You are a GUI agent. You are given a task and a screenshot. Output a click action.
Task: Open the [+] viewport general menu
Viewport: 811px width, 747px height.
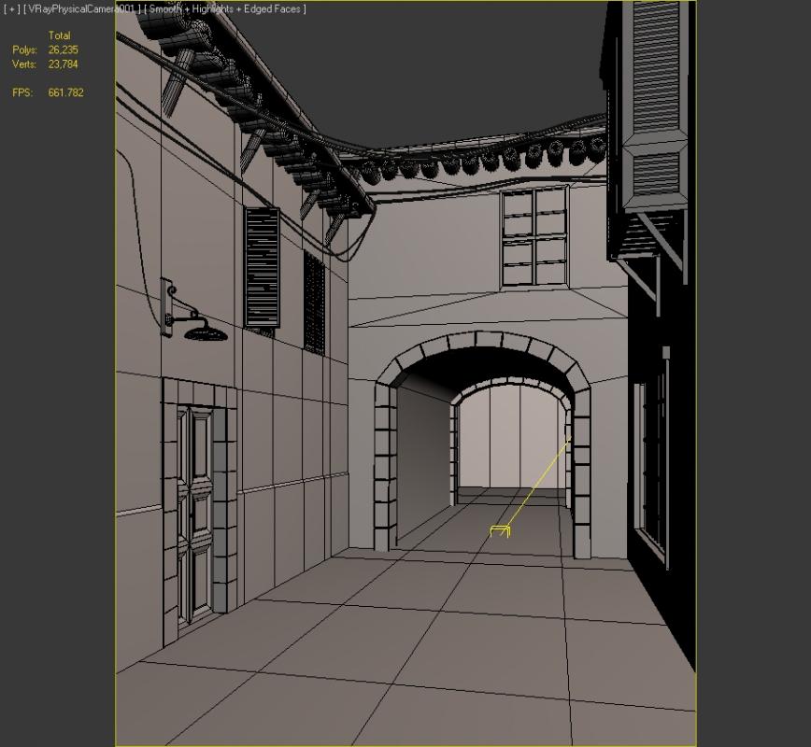11,9
